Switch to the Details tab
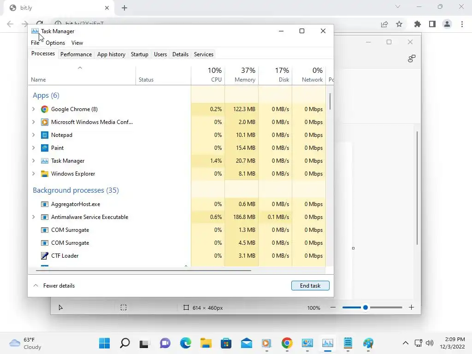Image resolution: width=472 pixels, height=354 pixels. (x=180, y=54)
